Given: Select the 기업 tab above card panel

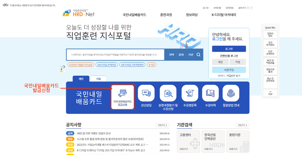Looking at the screenshot, I should (x=98, y=79).
